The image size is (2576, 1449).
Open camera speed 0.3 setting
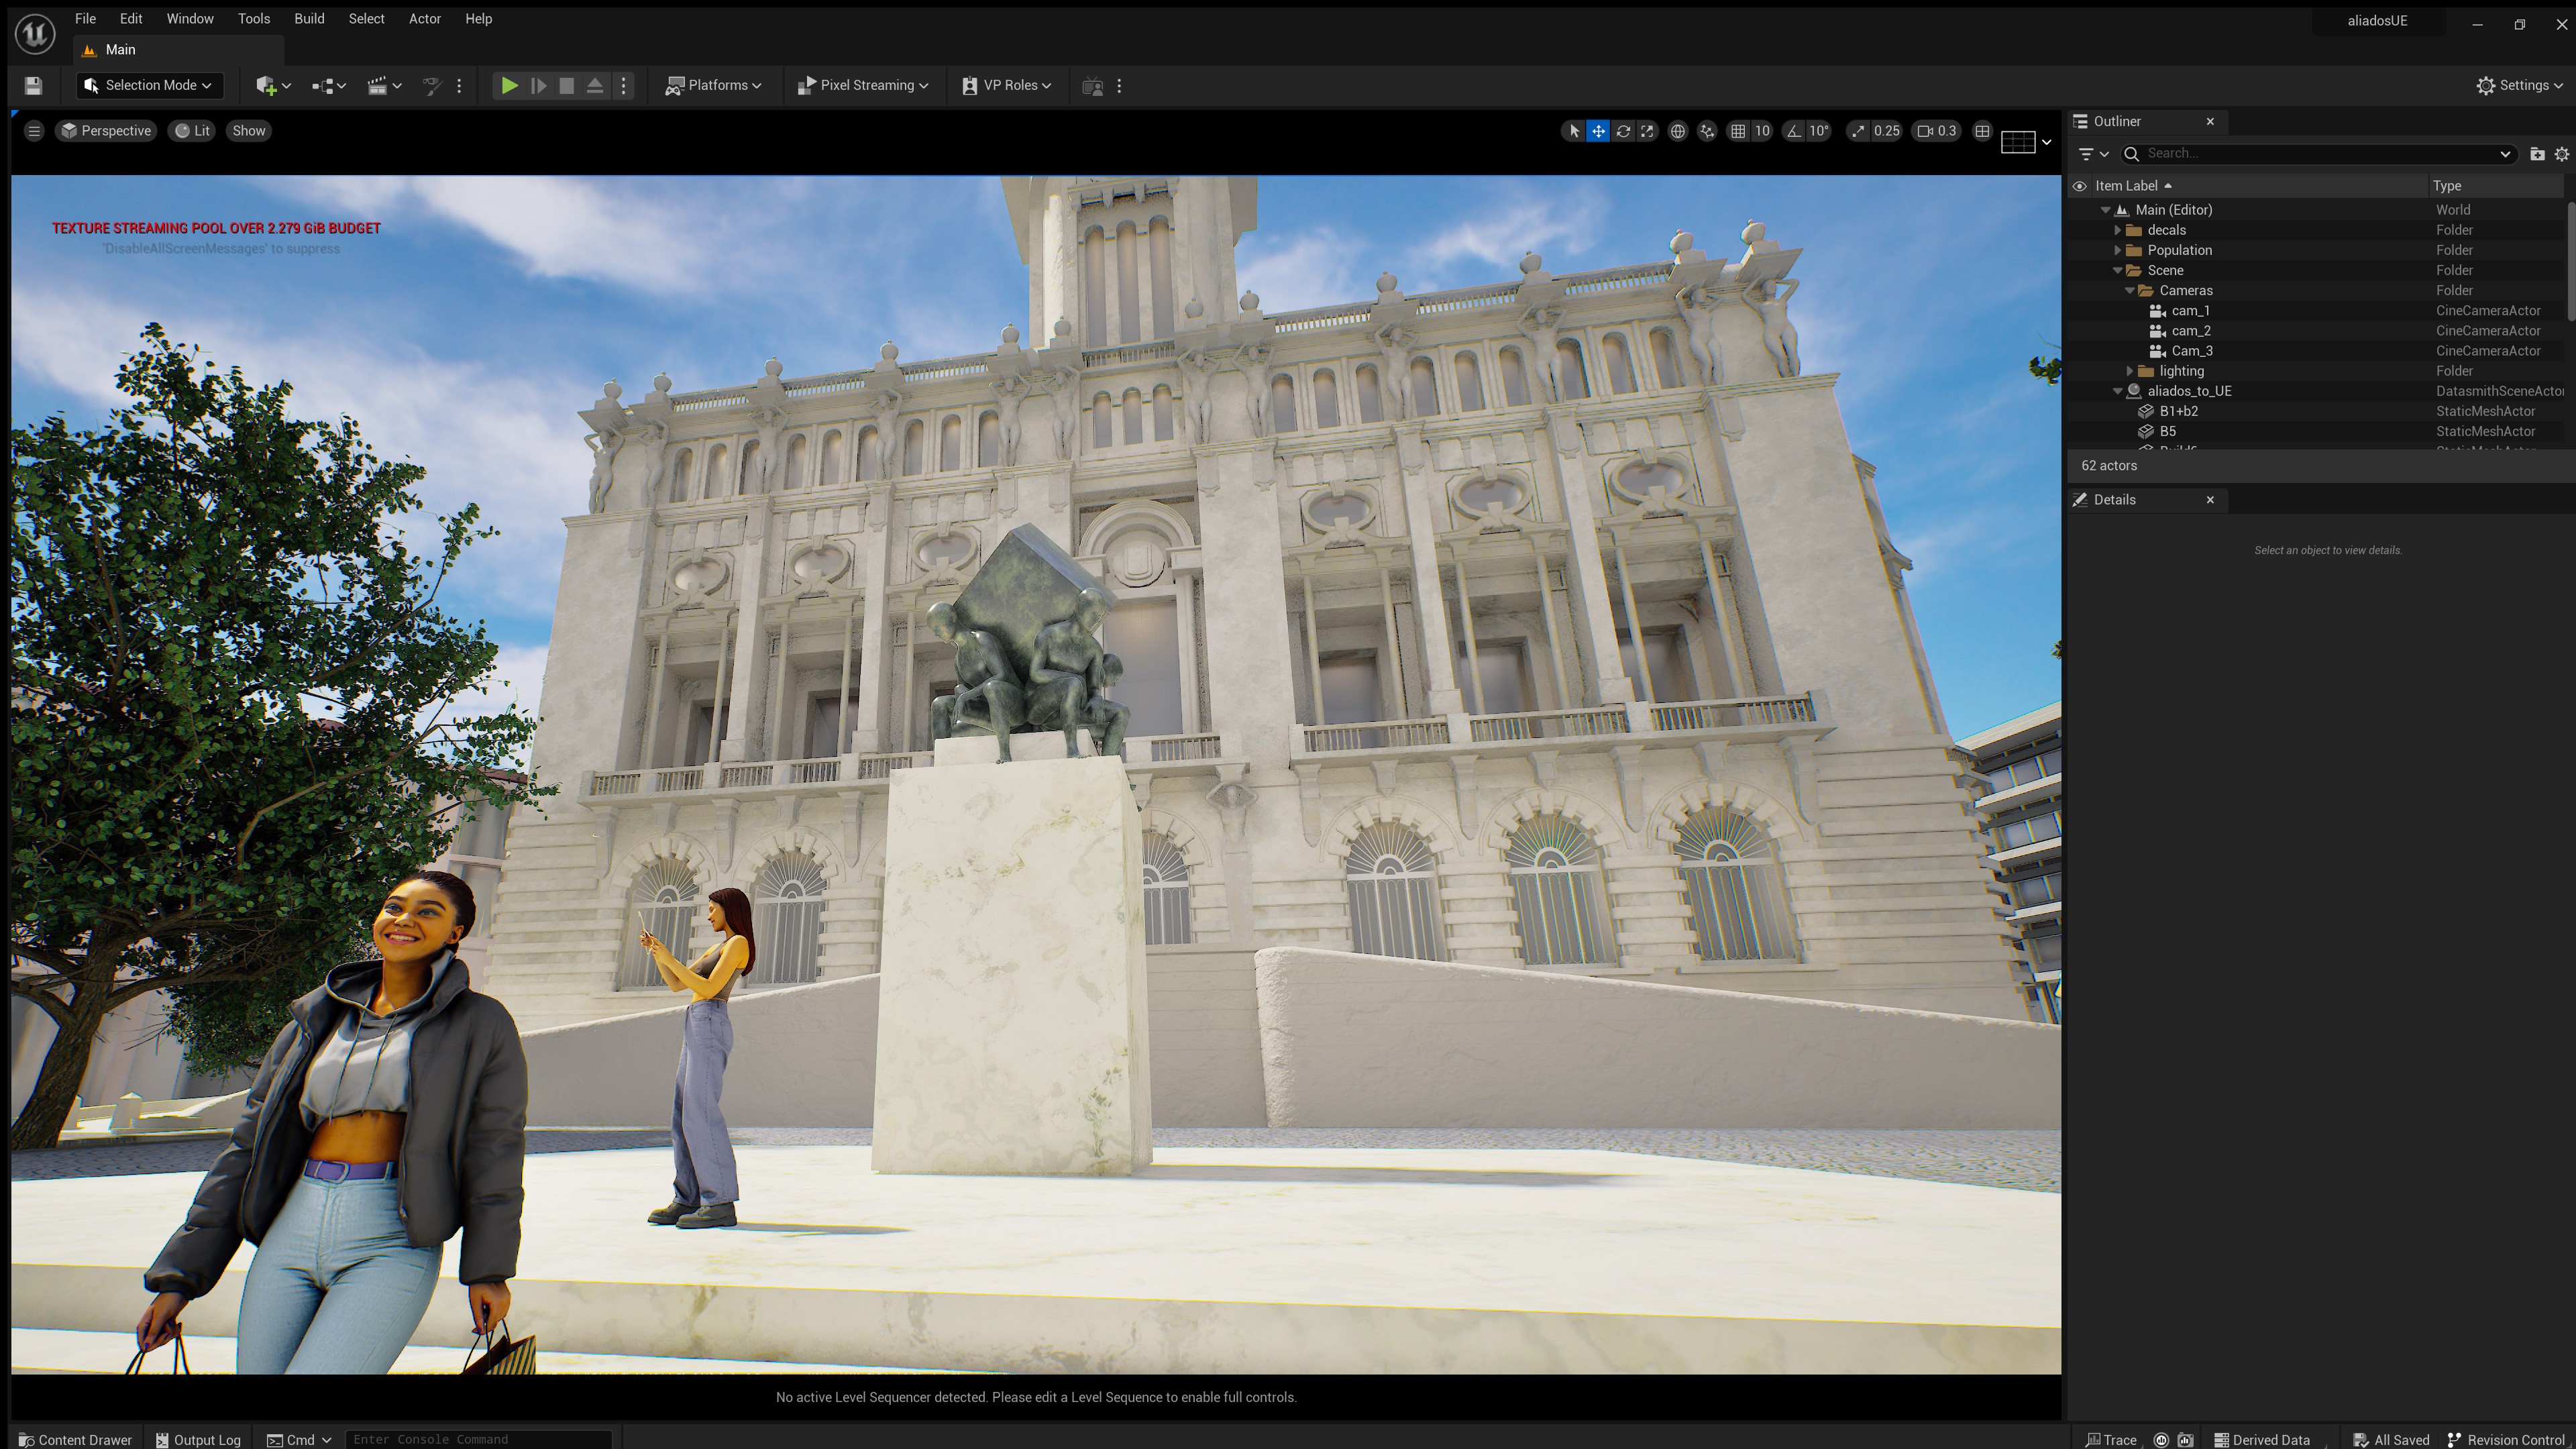click(x=1937, y=131)
